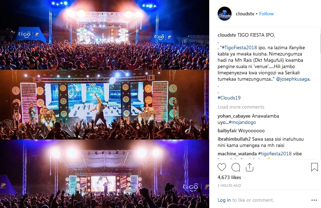This screenshot has width=321, height=208.
Task: Open the cloudstv profile picture
Action: click(x=225, y=14)
